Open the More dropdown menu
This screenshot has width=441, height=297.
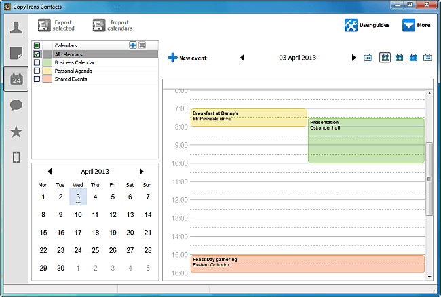click(417, 25)
